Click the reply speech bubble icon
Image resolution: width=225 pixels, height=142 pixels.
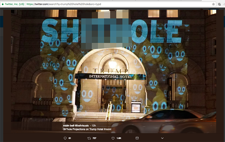tap(65, 138)
